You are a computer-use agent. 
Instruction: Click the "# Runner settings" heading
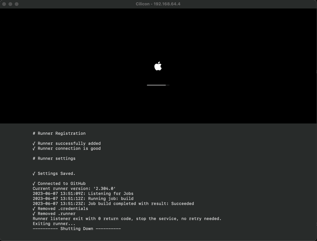(54, 158)
